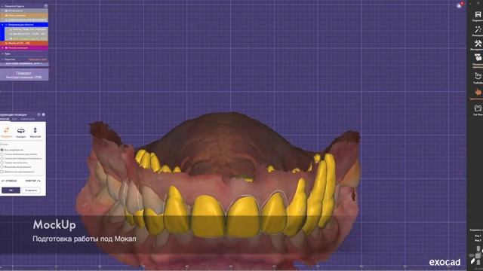Select the Mandibular child row under blue group

pos(26,34)
